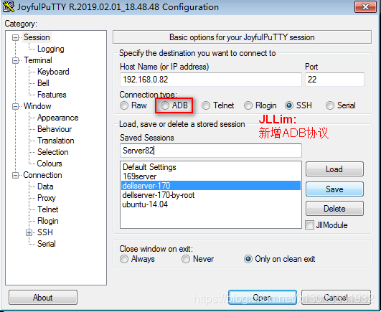Collapse the Window tree node
The image size is (381, 312).
[15, 106]
